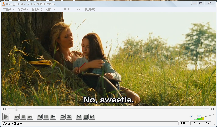The height and width of the screenshot is (127, 217).
Task: Toggle shuffle random playback
Action: coord(69,117)
